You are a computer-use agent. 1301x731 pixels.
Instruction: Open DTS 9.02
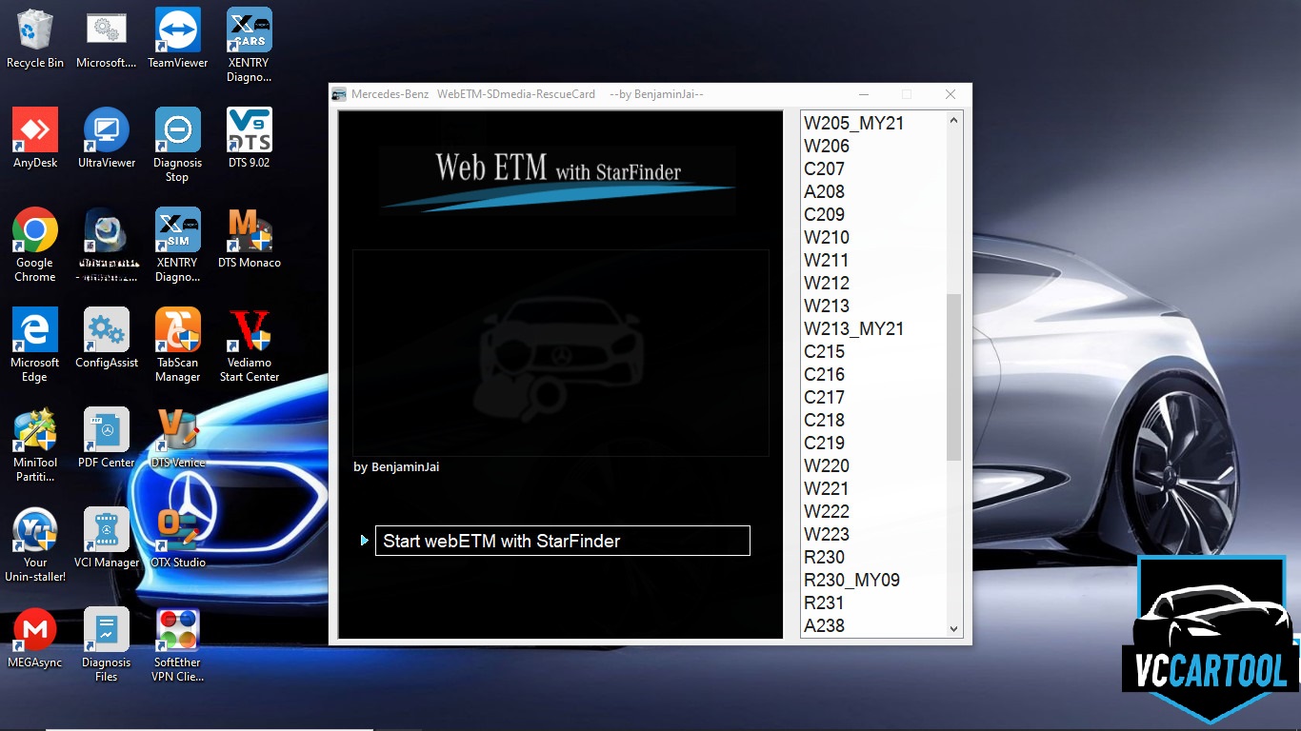click(x=249, y=131)
